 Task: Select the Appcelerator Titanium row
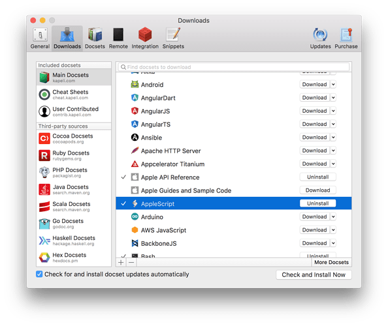234,164
